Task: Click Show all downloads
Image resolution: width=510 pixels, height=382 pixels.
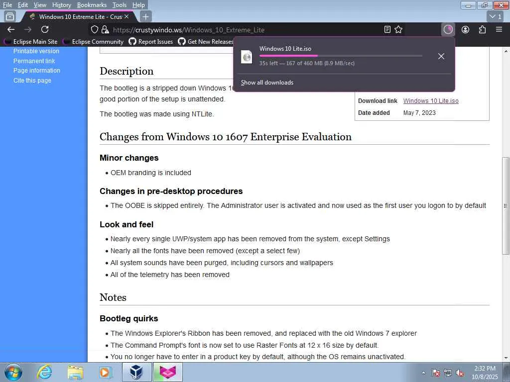Action: point(267,83)
